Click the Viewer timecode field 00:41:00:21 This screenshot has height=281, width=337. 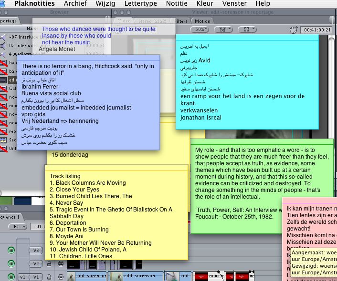317,30
